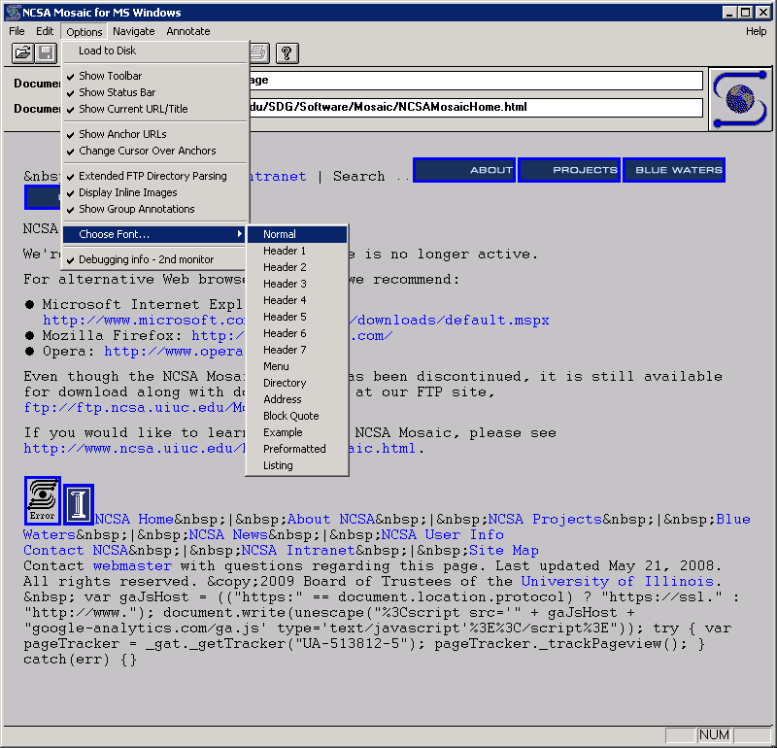Toggle Show Toolbar option

point(154,76)
